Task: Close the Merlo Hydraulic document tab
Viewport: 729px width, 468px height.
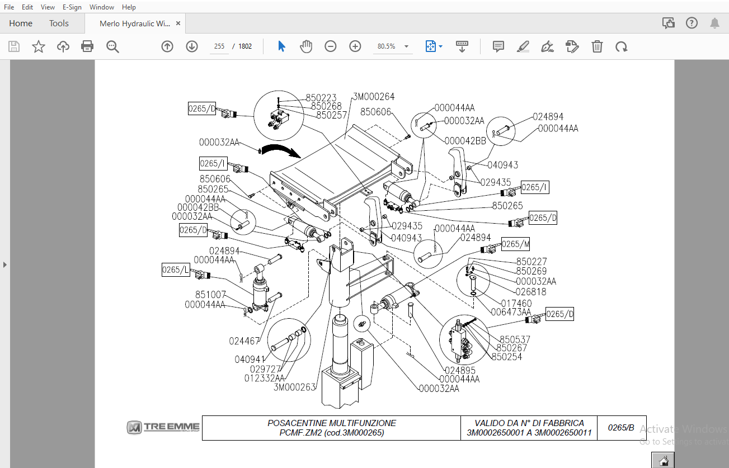Action: pos(178,23)
